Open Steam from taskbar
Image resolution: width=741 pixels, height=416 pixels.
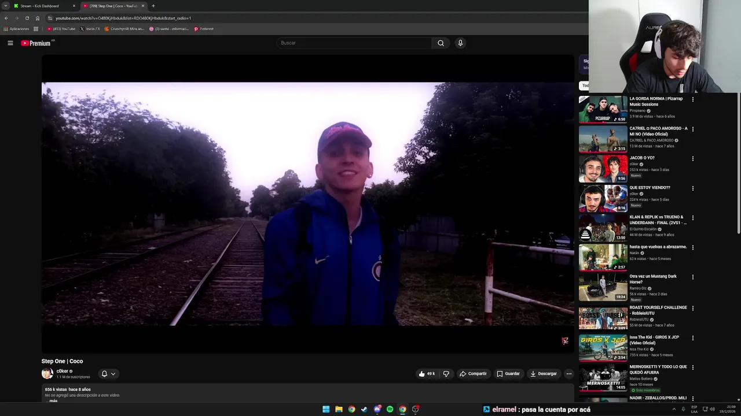pos(364,409)
